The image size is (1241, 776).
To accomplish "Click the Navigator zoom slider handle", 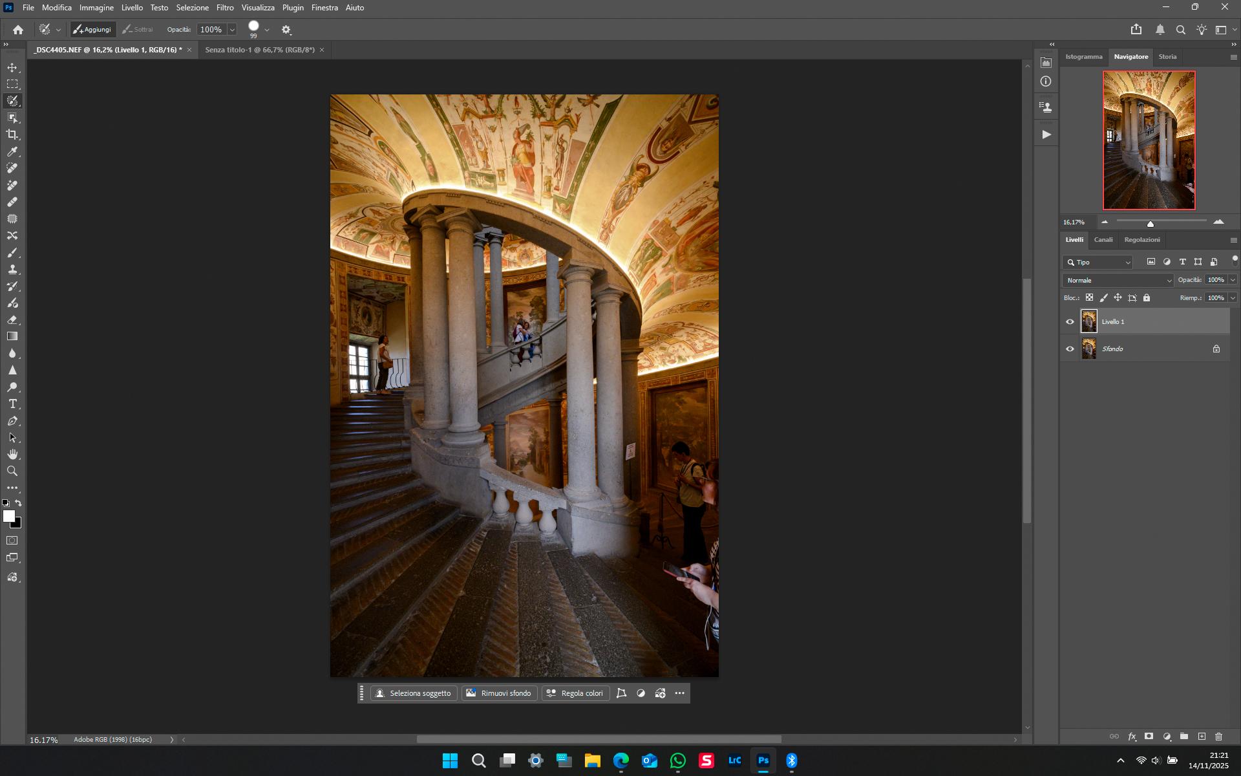I will coord(1151,224).
